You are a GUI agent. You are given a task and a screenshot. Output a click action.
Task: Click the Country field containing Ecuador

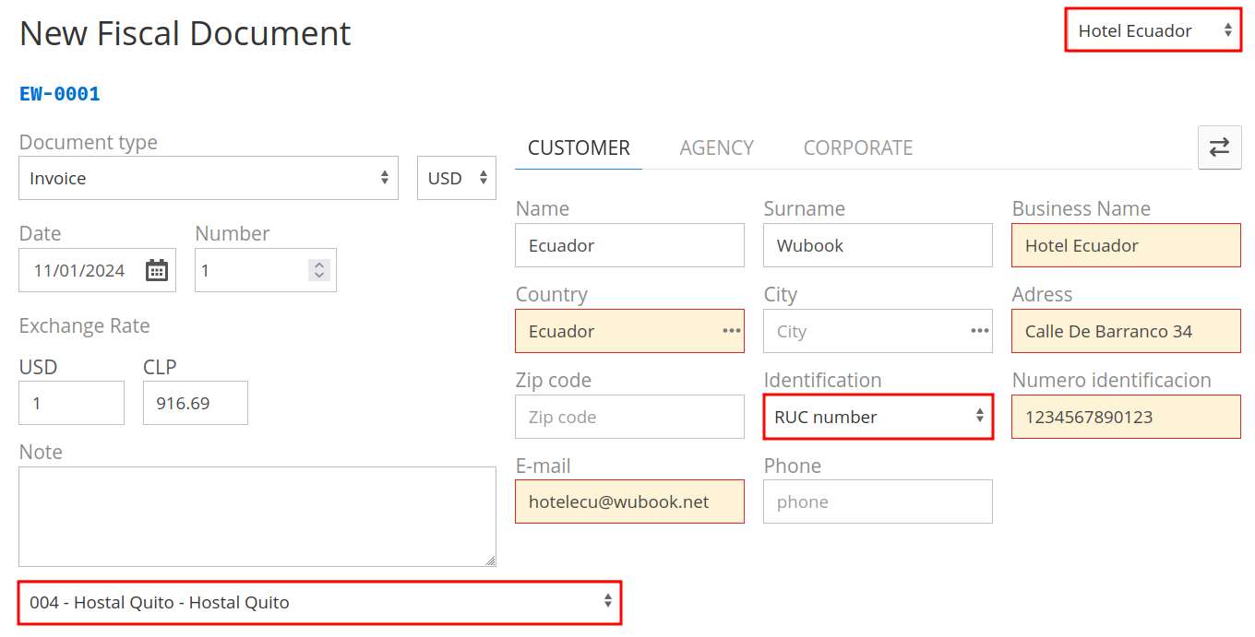(x=630, y=331)
